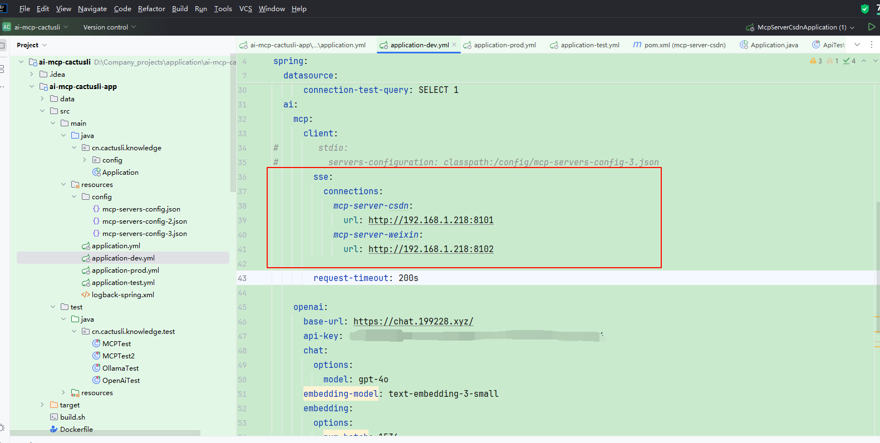
Task: Collapse the src folder
Action: click(42, 111)
